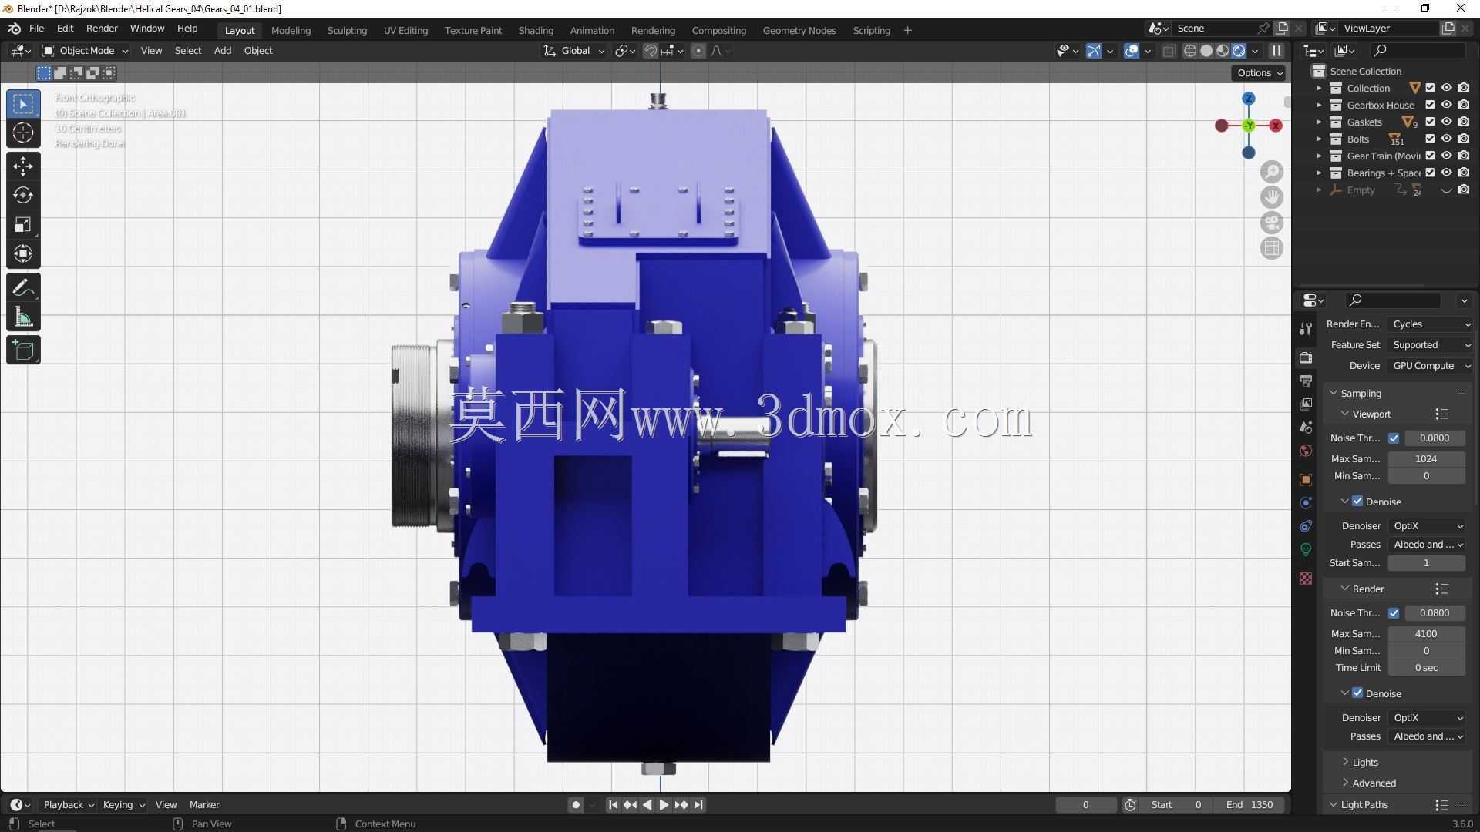Click the current frame number field
The image size is (1480, 832).
[x=1085, y=805]
